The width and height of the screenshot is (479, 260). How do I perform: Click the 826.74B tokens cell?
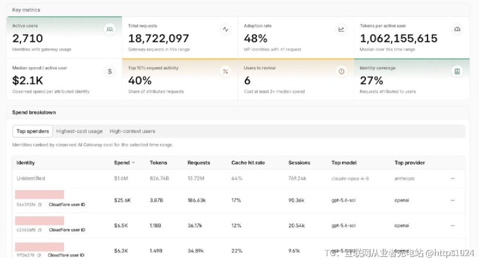coord(159,179)
